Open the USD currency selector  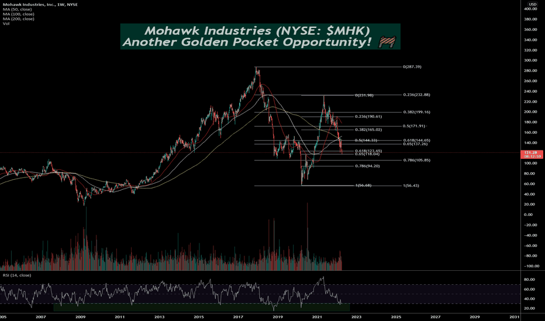(x=533, y=4)
